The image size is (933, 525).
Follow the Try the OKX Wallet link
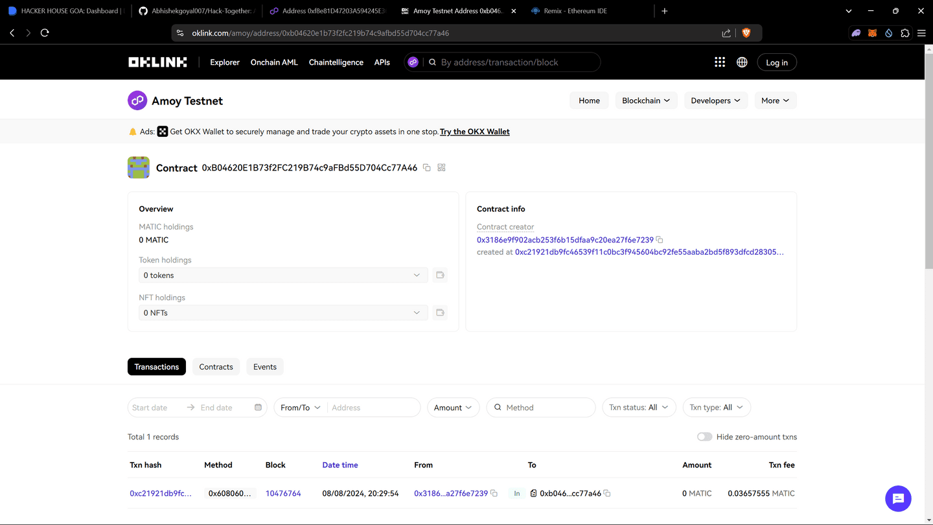point(475,132)
